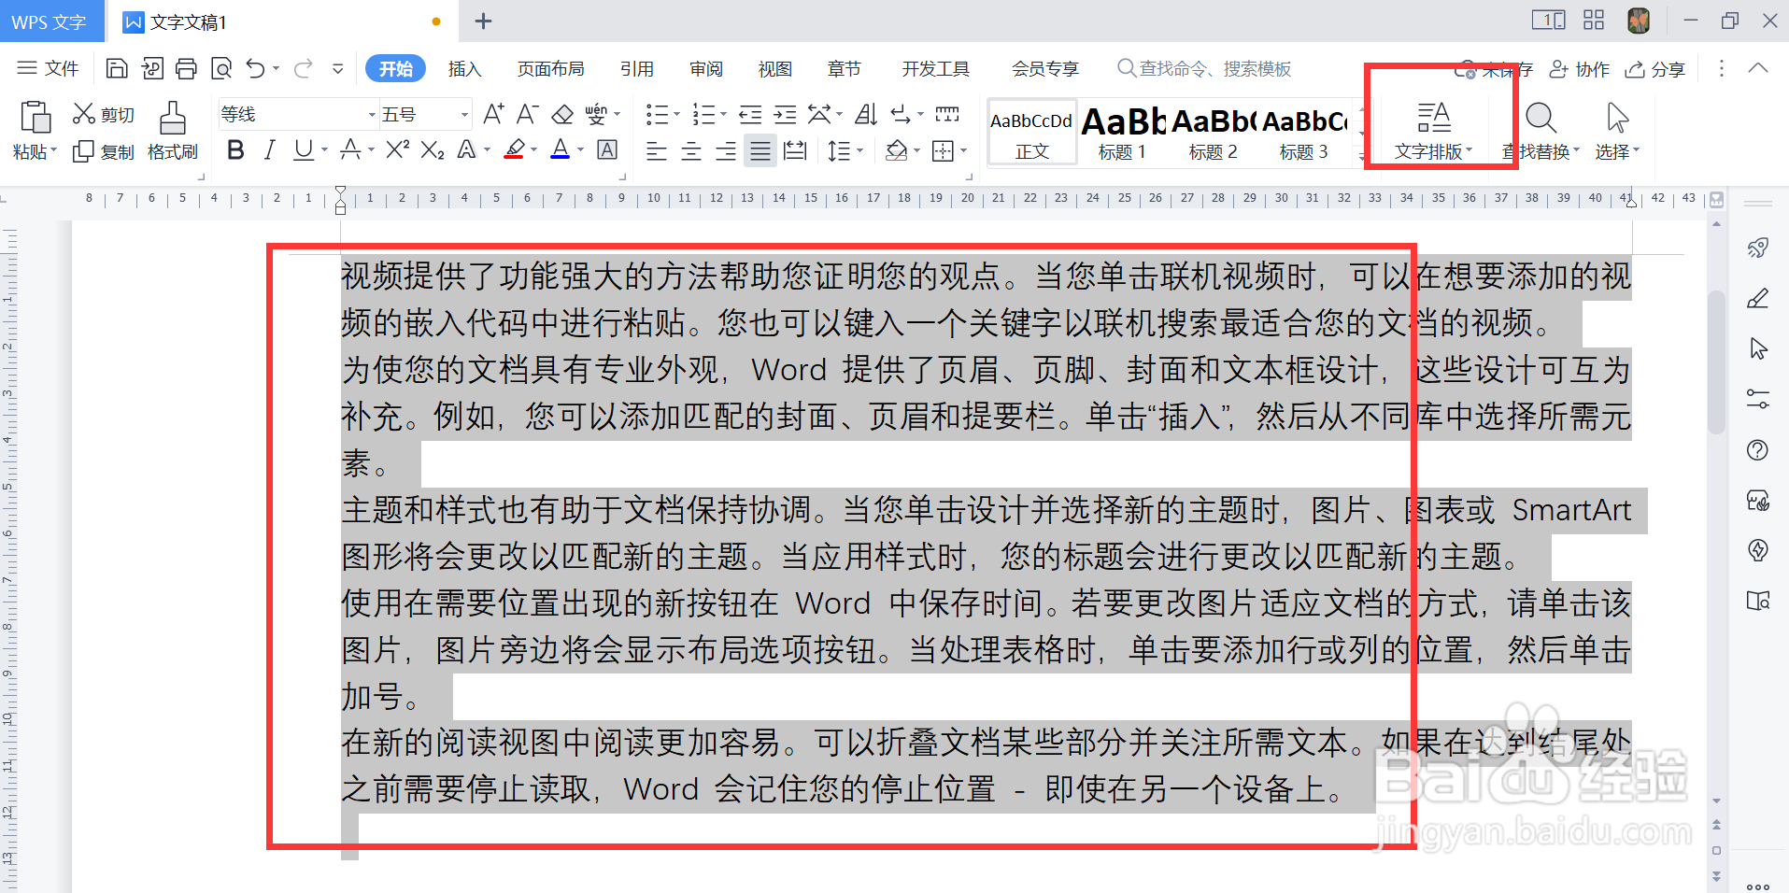
Task: Click 查找替换 find and replace
Action: (x=1541, y=131)
